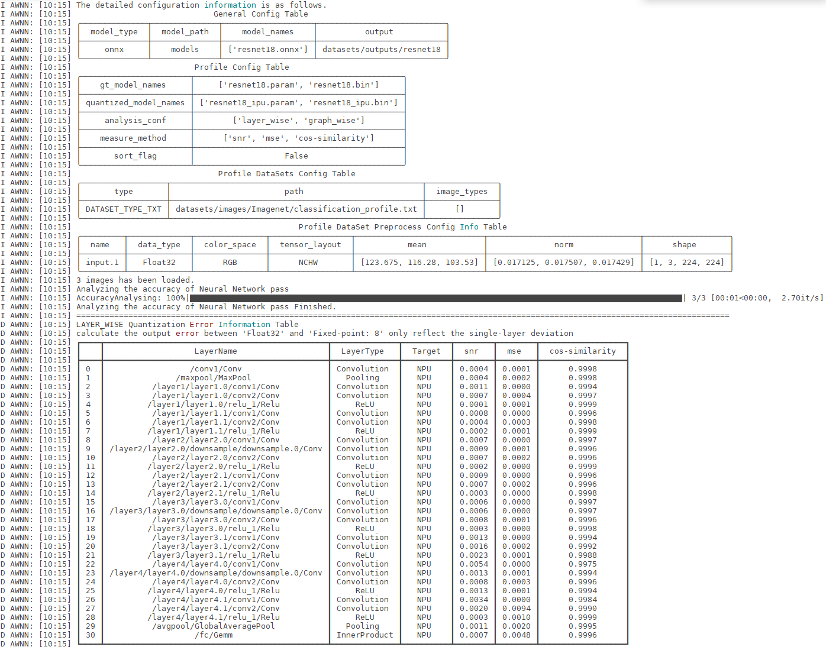Click the mse value 0.0048 in the fc/Gemm row

pos(517,635)
